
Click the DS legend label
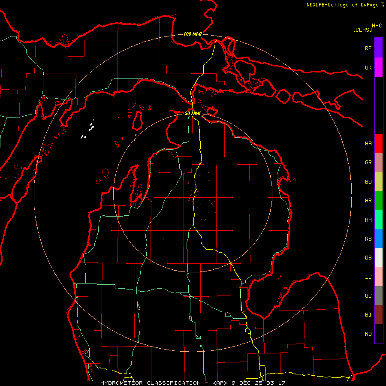(368, 258)
